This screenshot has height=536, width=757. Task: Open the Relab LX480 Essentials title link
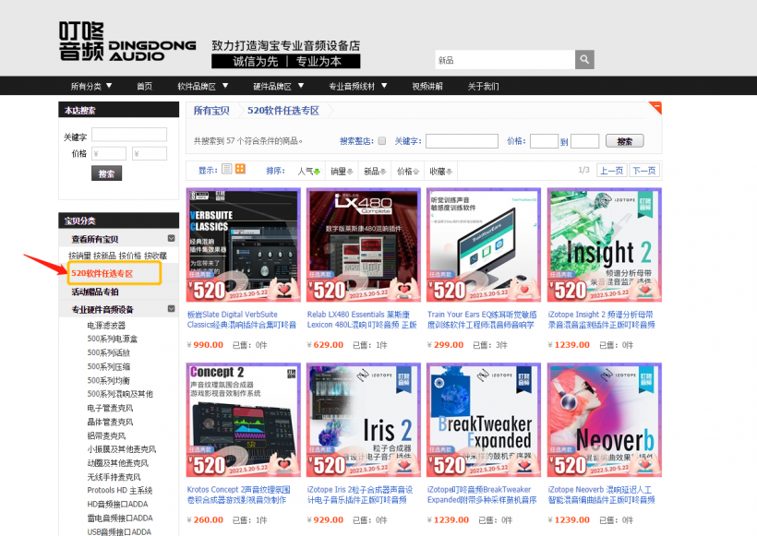tap(362, 319)
